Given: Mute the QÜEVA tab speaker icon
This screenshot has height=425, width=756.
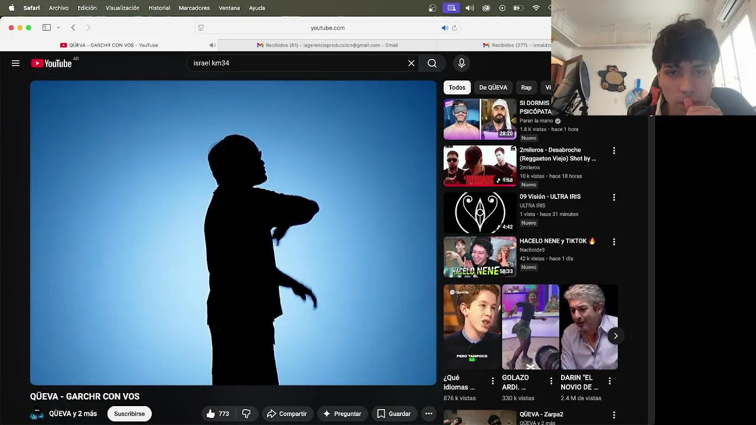Looking at the screenshot, I should 213,45.
